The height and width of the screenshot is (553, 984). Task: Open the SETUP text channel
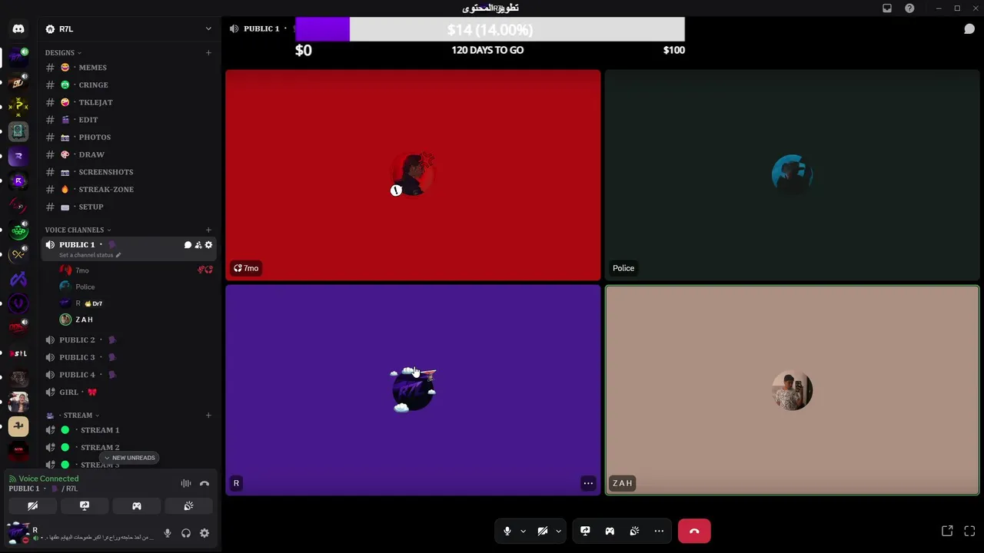click(129, 207)
